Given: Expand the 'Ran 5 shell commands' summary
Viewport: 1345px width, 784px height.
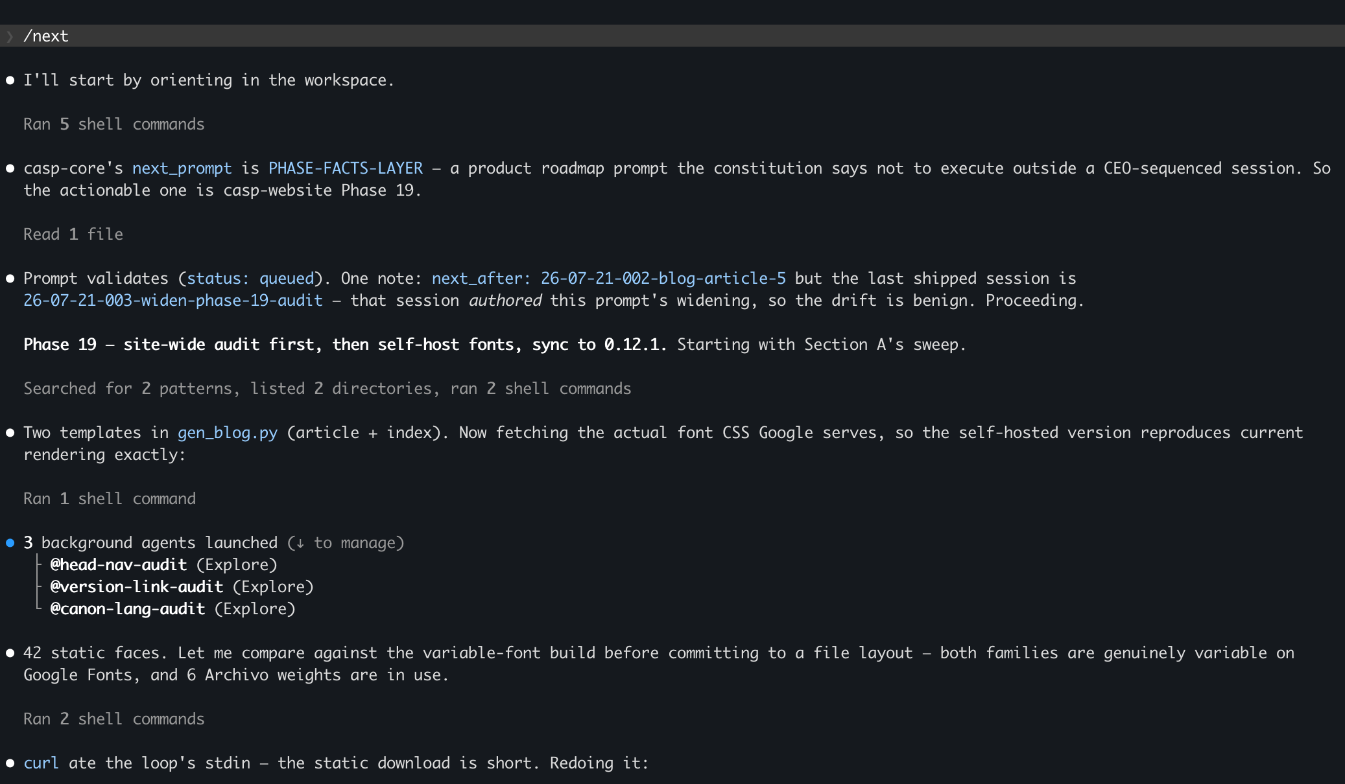Looking at the screenshot, I should [114, 124].
